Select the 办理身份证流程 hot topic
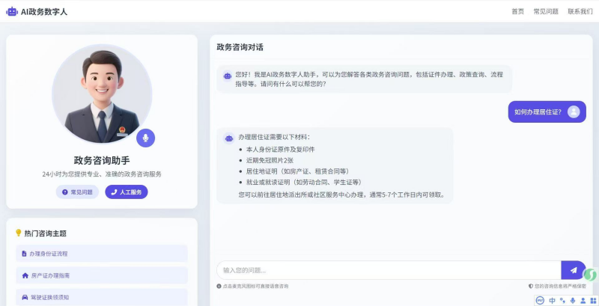The width and height of the screenshot is (599, 306). pyautogui.click(x=102, y=254)
